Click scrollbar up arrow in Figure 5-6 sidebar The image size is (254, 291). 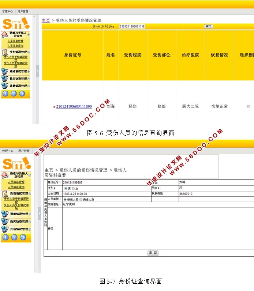tap(34, 16)
